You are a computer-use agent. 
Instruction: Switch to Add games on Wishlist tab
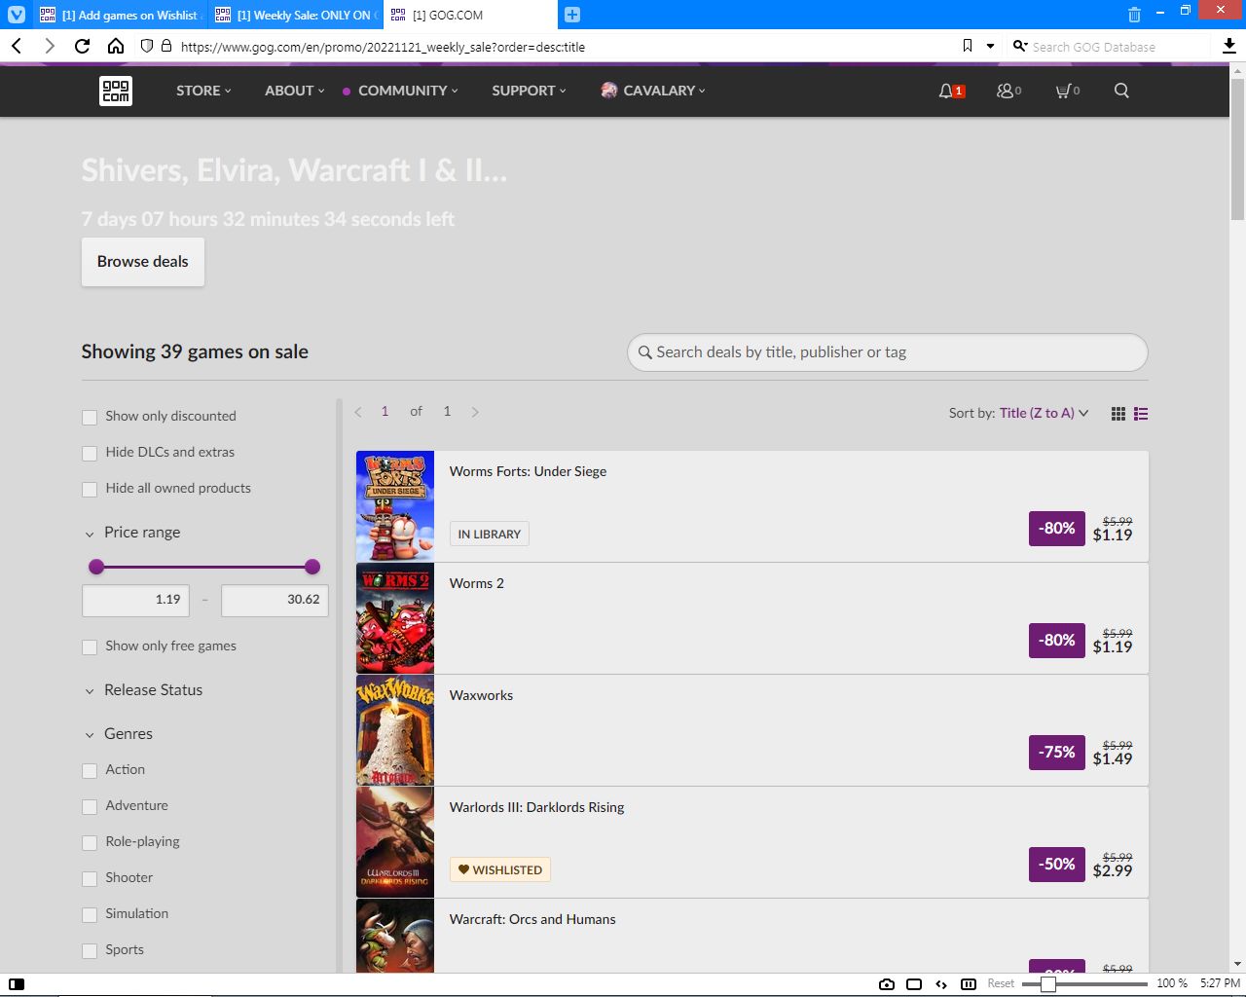coord(120,15)
